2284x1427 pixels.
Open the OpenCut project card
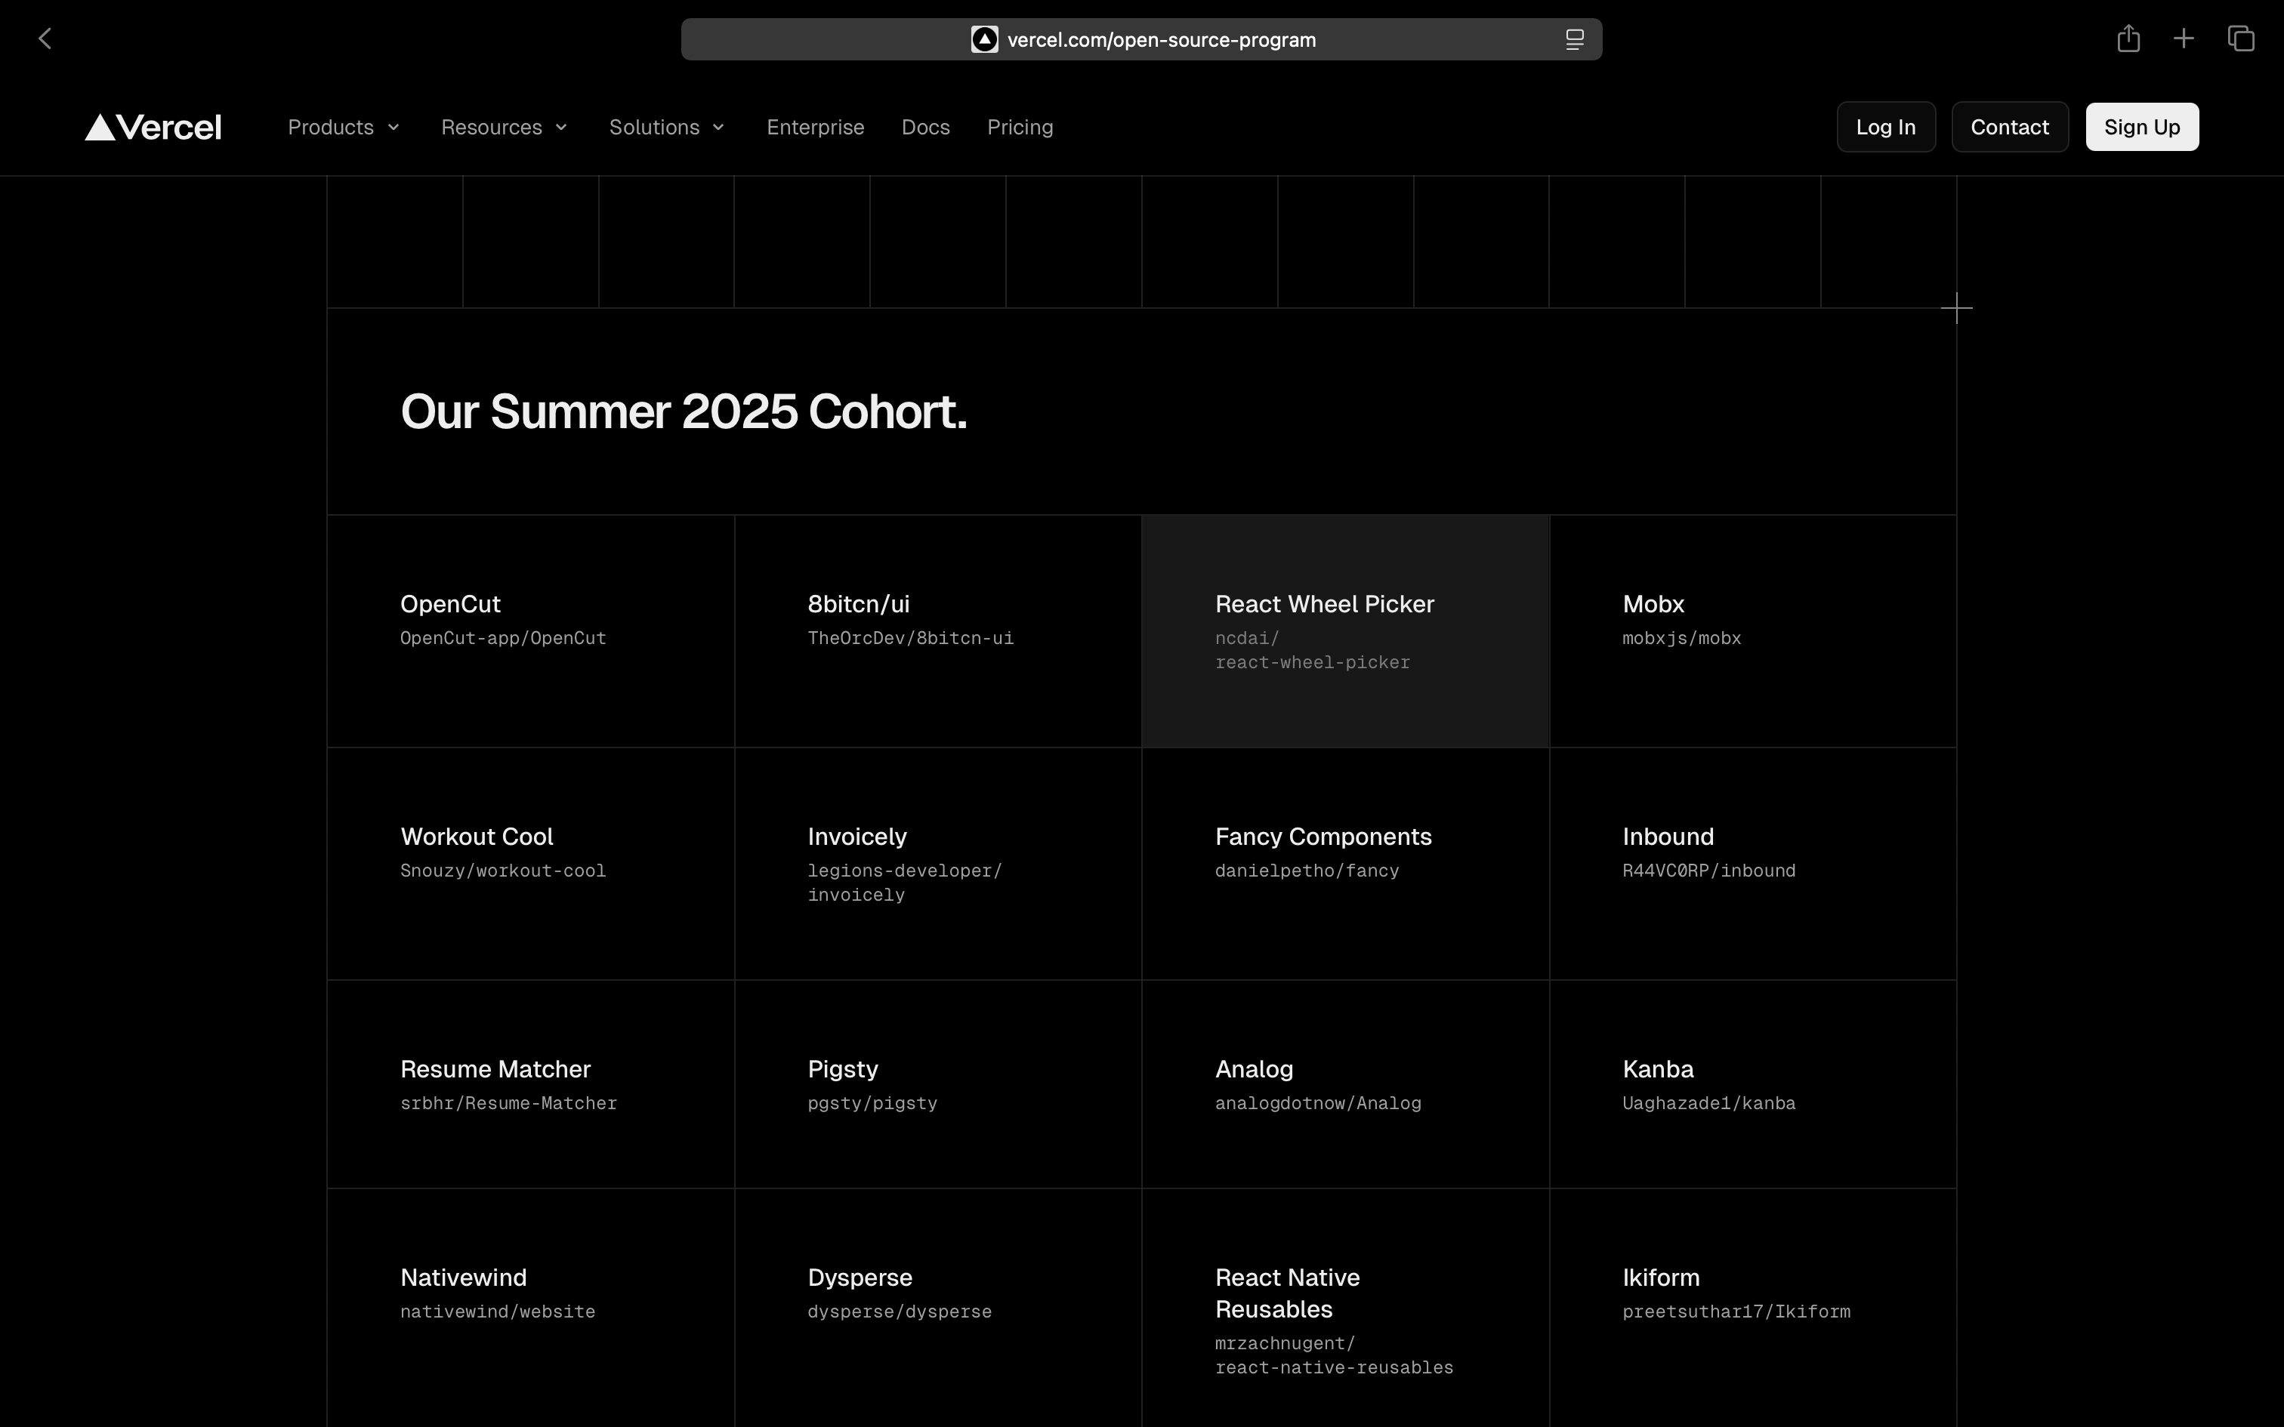pyautogui.click(x=530, y=630)
